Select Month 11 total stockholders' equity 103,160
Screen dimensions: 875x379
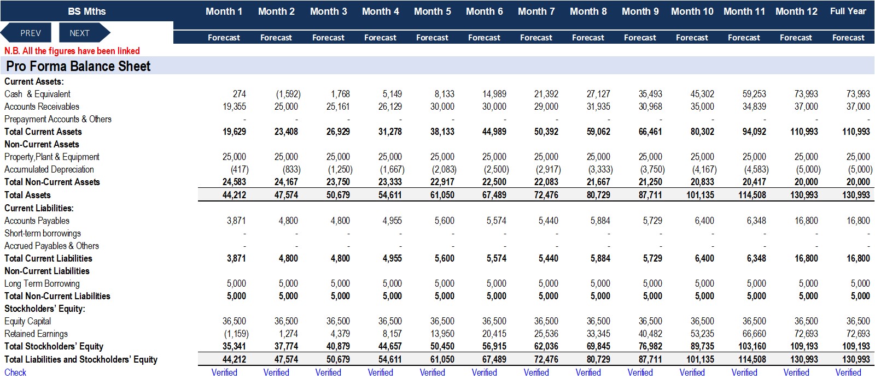pyautogui.click(x=752, y=346)
